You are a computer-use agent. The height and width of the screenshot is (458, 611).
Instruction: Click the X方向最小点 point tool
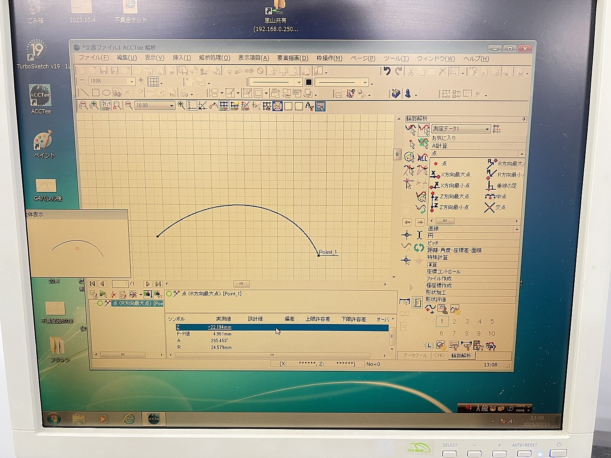point(451,186)
